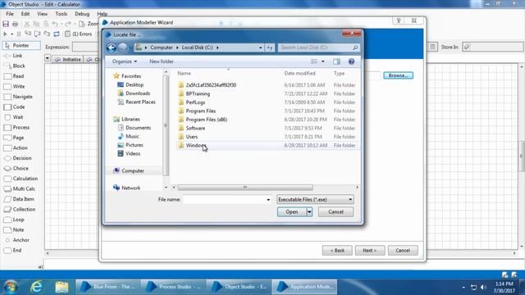Open the Debug menu in Object Studio
The image size is (525, 295).
(x=82, y=14)
